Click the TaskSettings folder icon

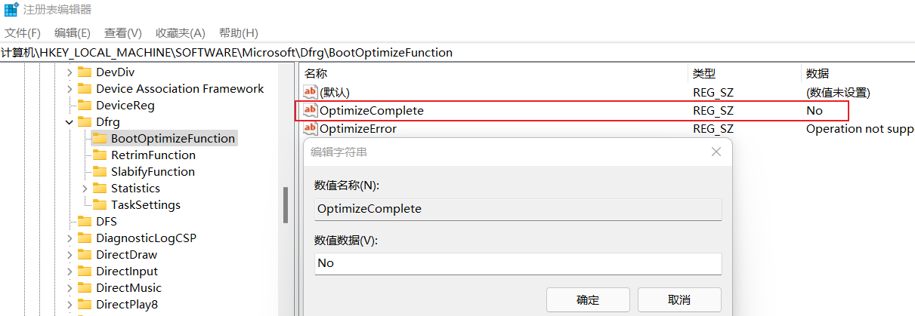[x=99, y=205]
